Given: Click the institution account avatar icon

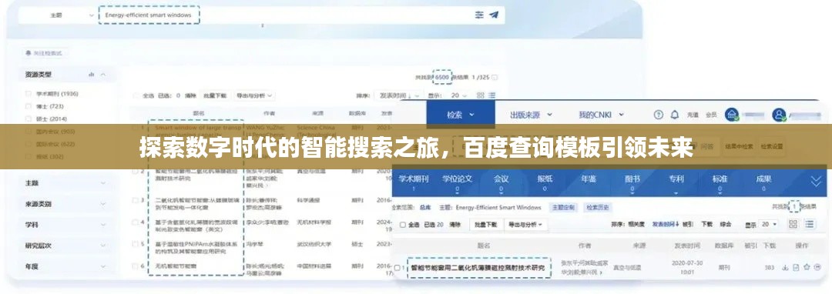Looking at the screenshot, I should [x=732, y=115].
